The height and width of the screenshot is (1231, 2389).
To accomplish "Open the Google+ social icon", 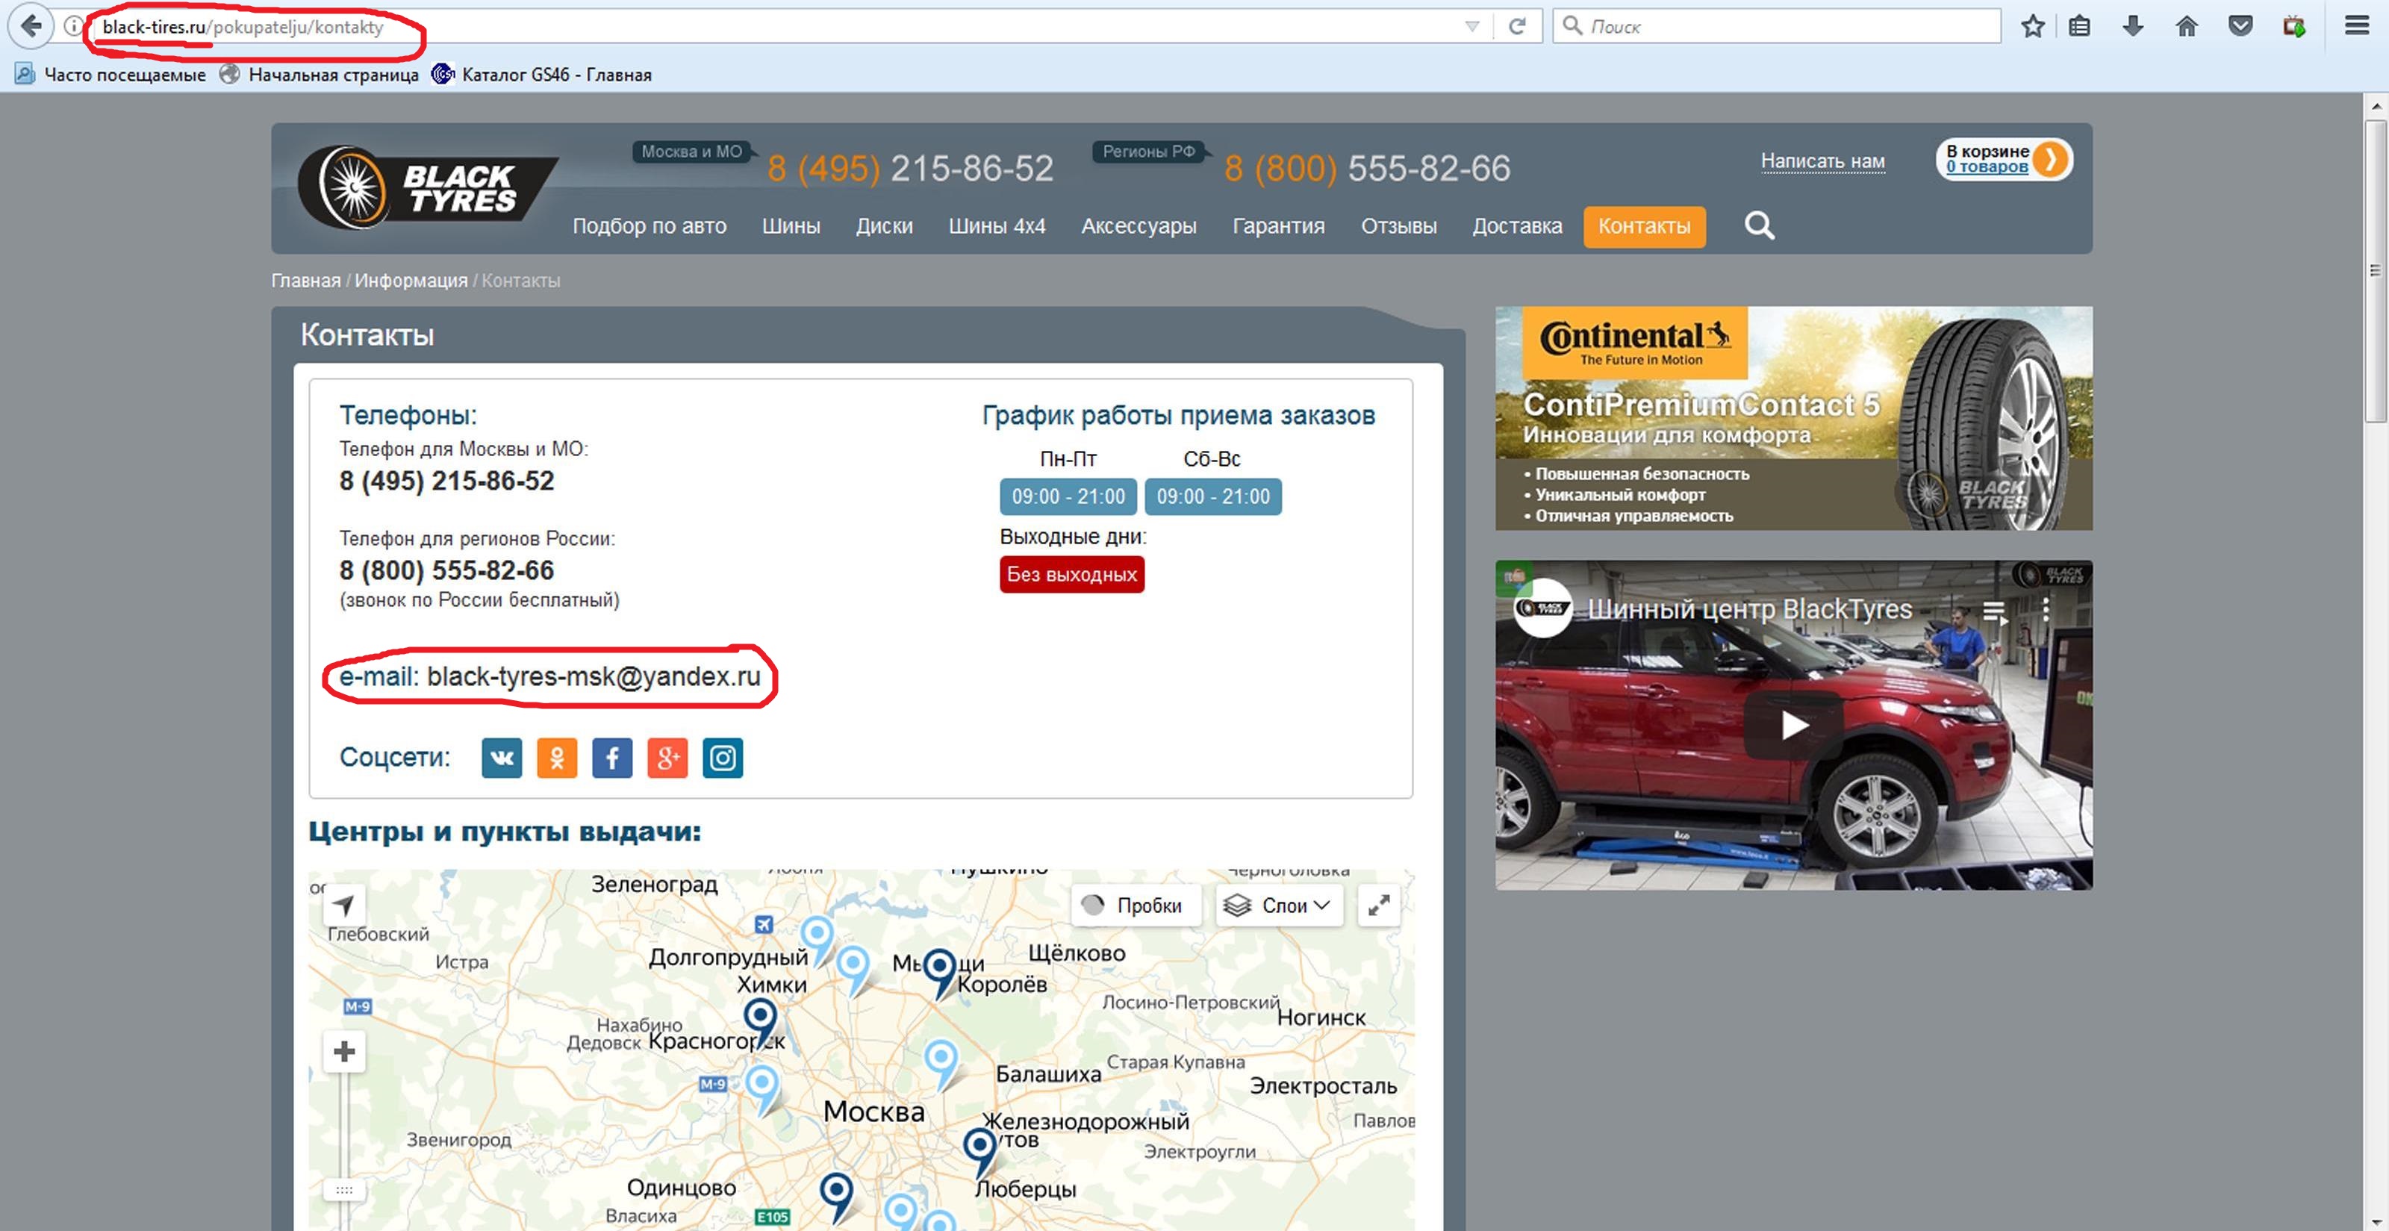I will (x=667, y=758).
